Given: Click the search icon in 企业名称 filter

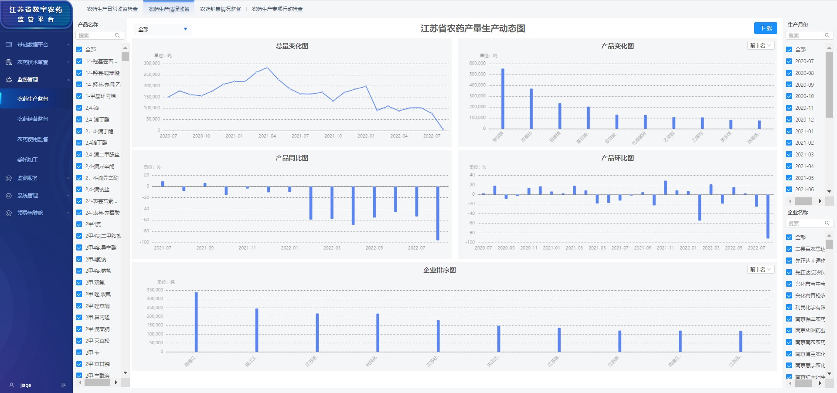Looking at the screenshot, I should point(827,224).
